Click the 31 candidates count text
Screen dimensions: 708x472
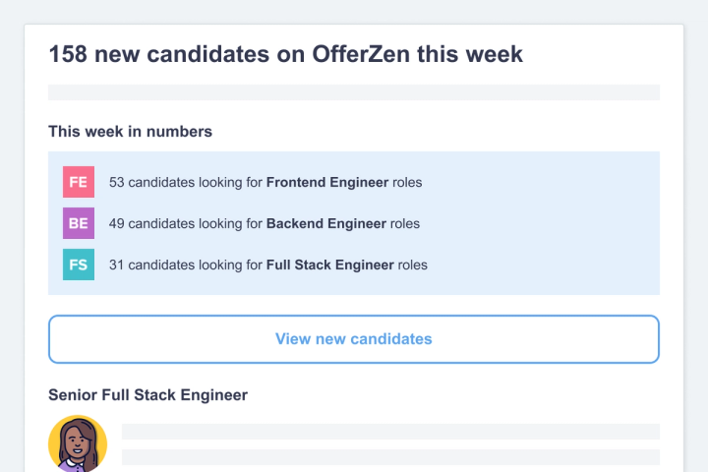150,265
